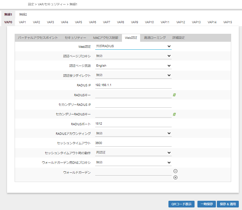The height and width of the screenshot is (210, 242).
Task: Select the VAP15 tab
Action: pos(228,22)
